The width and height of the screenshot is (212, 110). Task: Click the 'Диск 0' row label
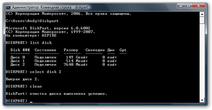coord(18,57)
